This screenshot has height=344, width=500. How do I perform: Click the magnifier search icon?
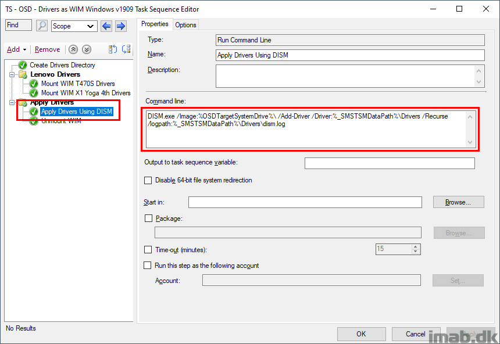pos(42,26)
